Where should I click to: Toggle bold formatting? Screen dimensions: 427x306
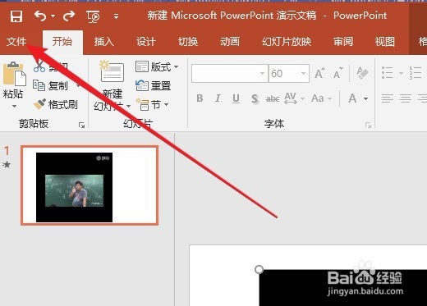tap(200, 98)
